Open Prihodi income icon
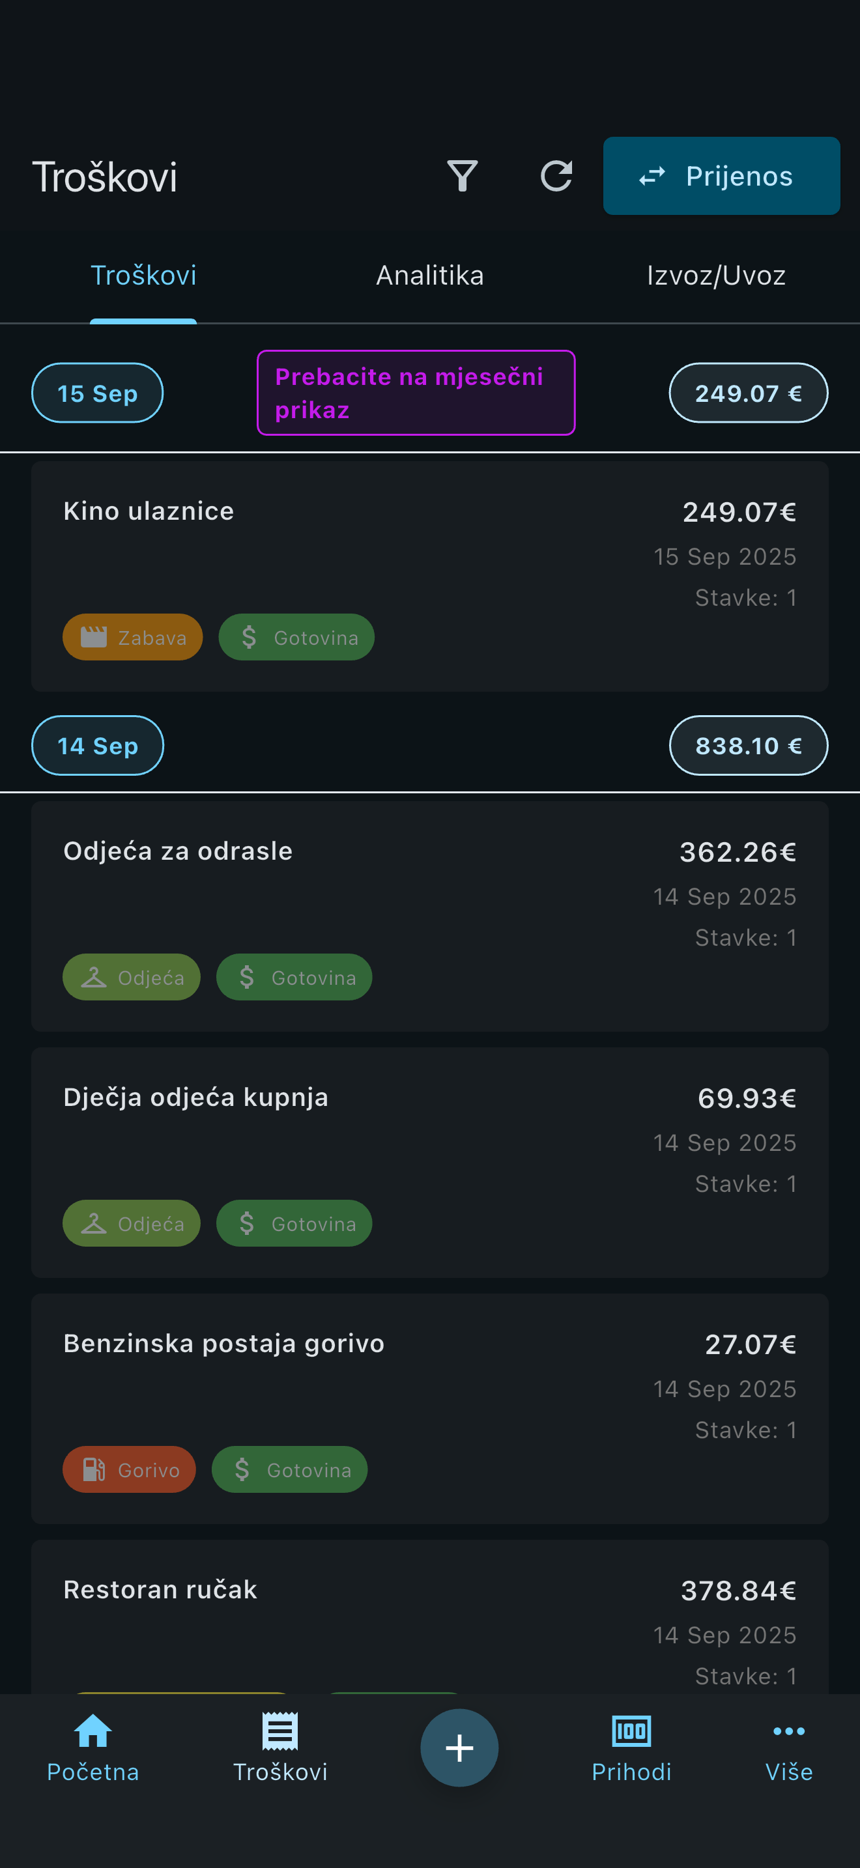Screen dimensions: 860x1868 pos(631,1731)
